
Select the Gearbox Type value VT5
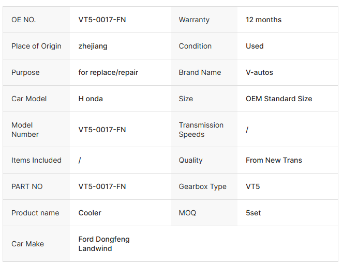pyautogui.click(x=252, y=186)
